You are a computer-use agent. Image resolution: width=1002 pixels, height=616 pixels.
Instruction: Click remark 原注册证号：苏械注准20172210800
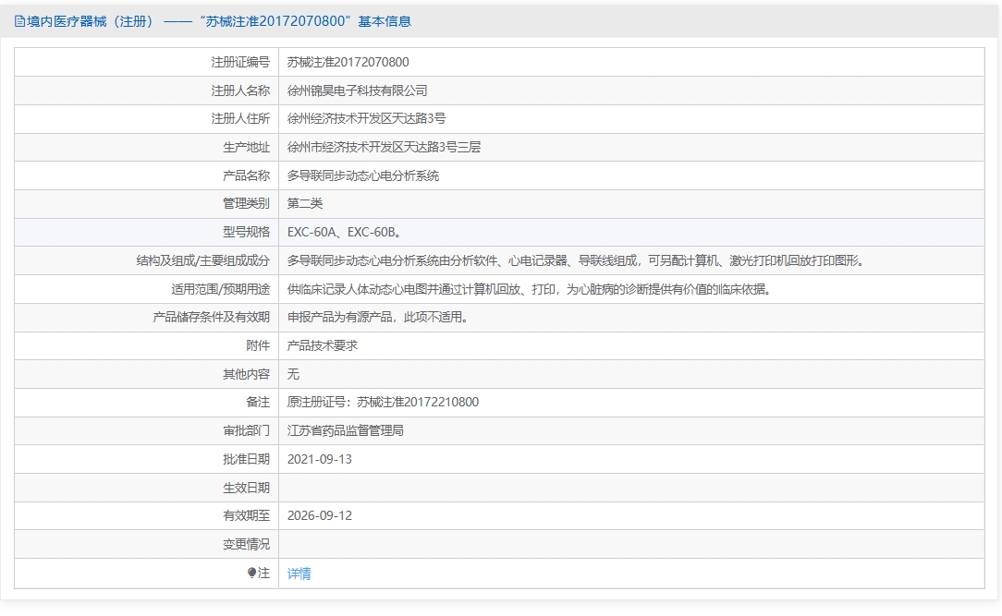(x=383, y=402)
